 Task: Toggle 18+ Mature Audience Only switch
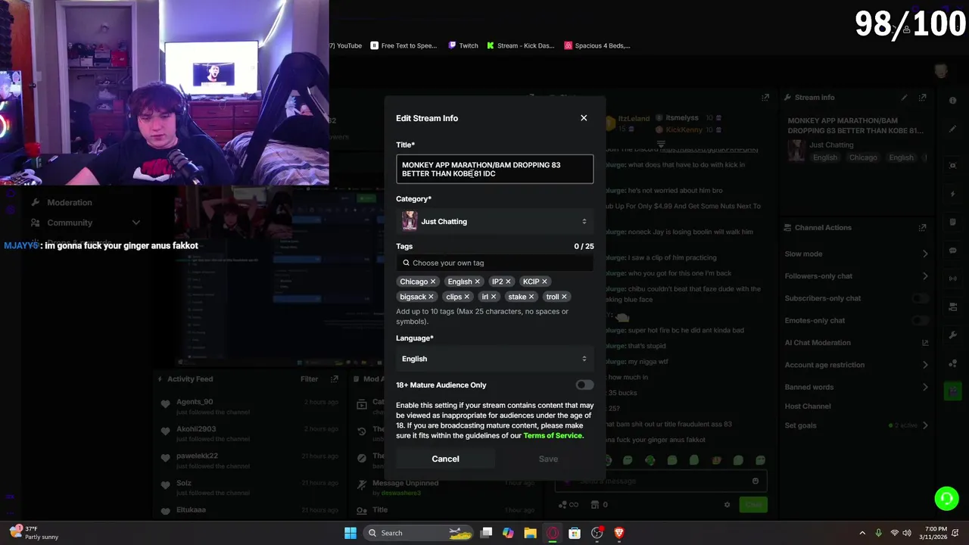click(x=584, y=385)
